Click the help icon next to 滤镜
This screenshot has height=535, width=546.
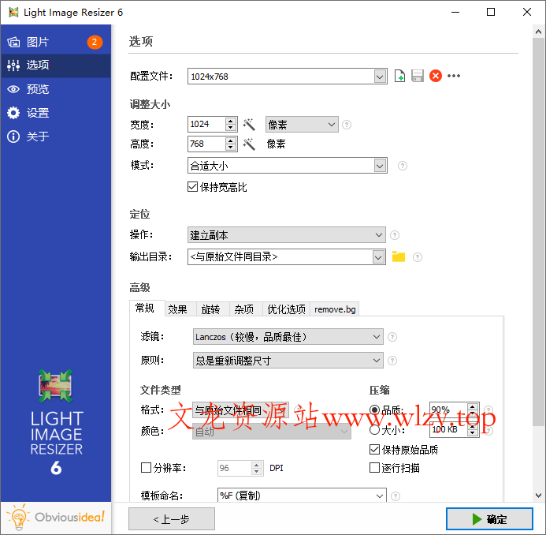[x=392, y=337]
